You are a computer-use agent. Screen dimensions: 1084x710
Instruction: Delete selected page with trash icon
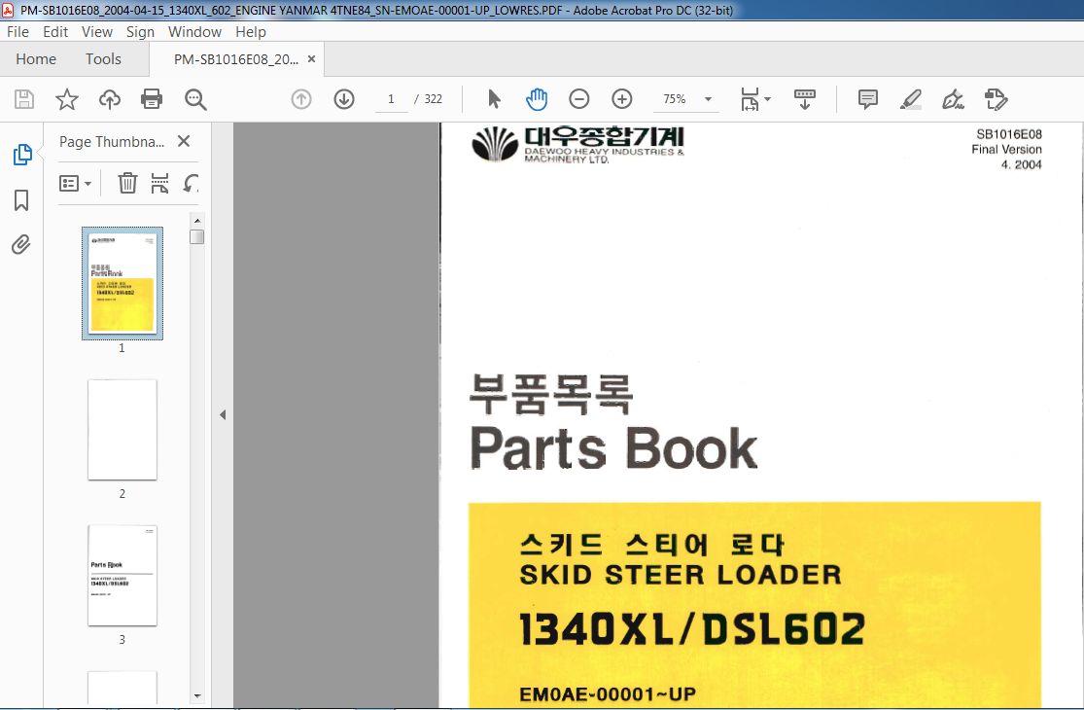128,183
